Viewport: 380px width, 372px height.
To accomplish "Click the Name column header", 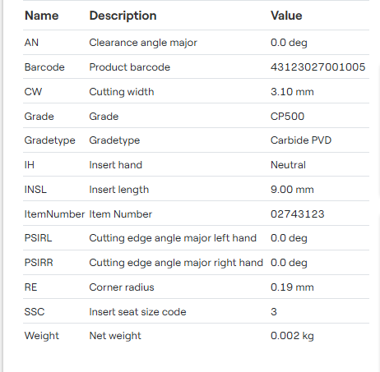I will tap(42, 16).
